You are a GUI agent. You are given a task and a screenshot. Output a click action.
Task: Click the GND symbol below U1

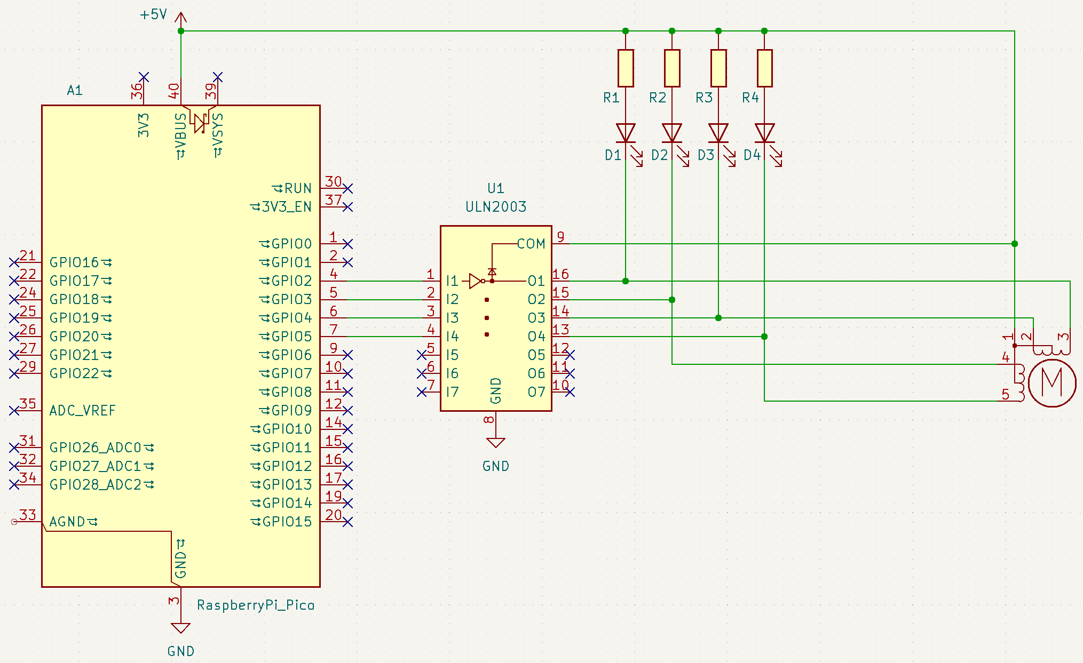pos(495,442)
